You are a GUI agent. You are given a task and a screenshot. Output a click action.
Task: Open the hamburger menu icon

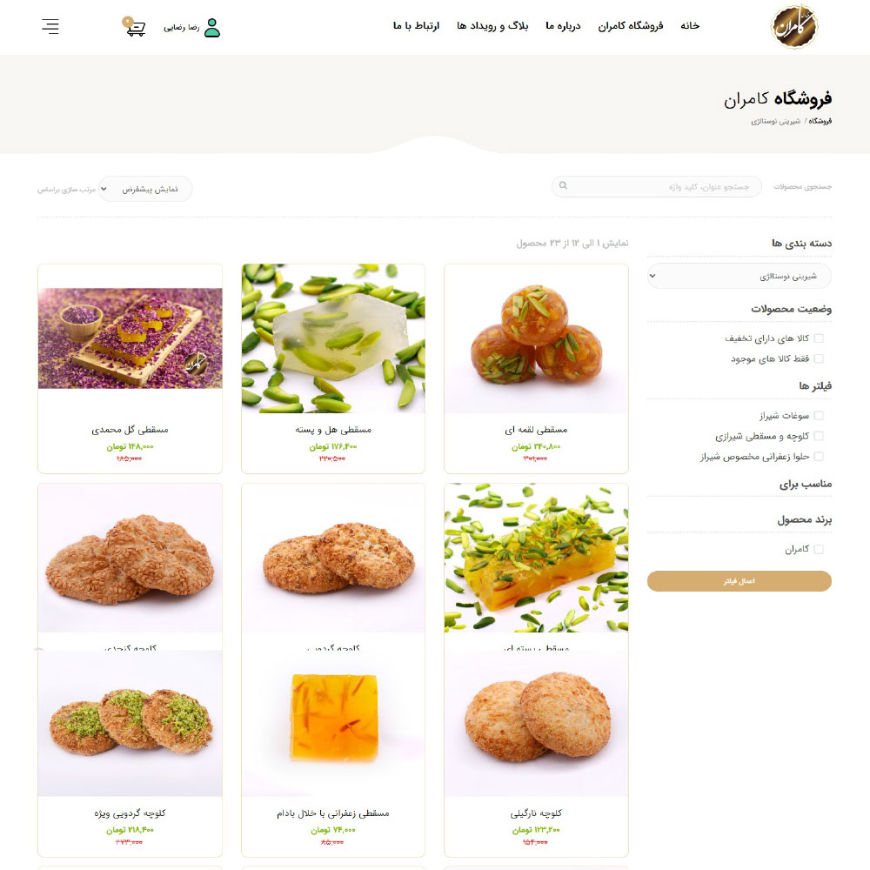(x=50, y=27)
